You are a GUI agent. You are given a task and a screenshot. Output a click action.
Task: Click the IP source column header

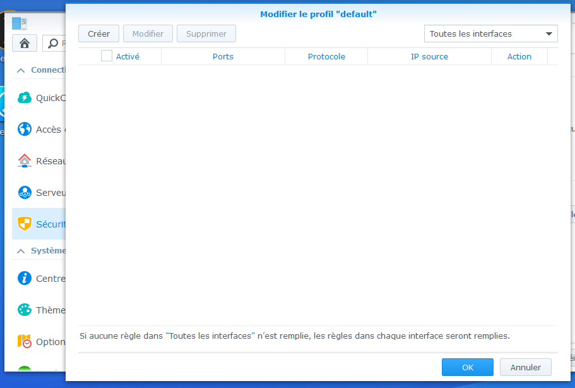pyautogui.click(x=429, y=56)
